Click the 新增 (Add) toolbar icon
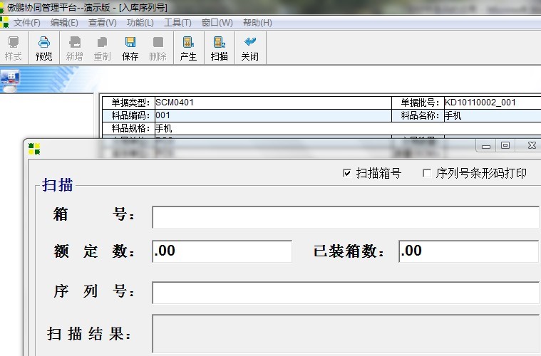 coord(74,48)
